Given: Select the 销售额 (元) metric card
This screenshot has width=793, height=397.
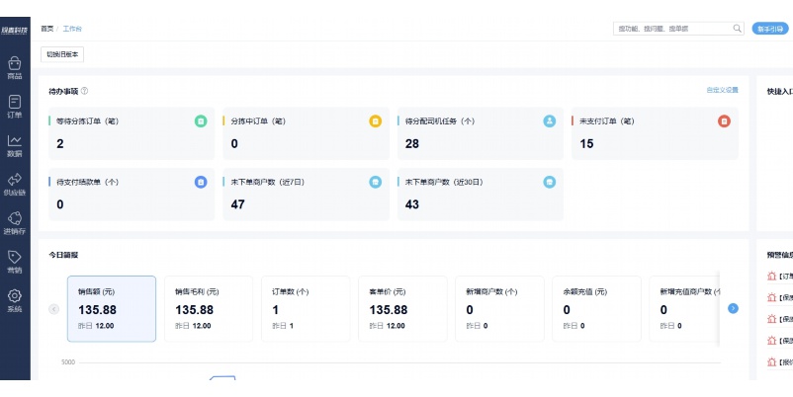Looking at the screenshot, I should 112,308.
